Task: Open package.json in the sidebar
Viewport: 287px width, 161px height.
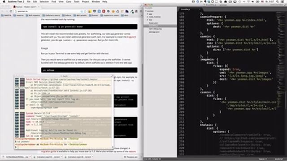Action: (x=154, y=32)
